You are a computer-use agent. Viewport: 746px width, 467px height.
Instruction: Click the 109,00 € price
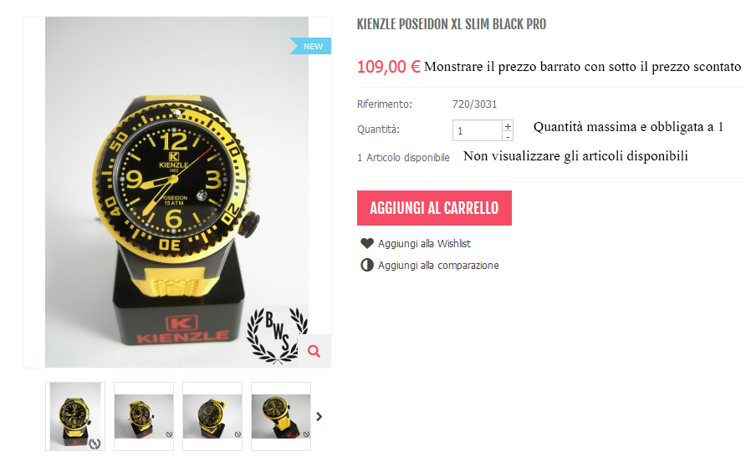[x=389, y=67]
